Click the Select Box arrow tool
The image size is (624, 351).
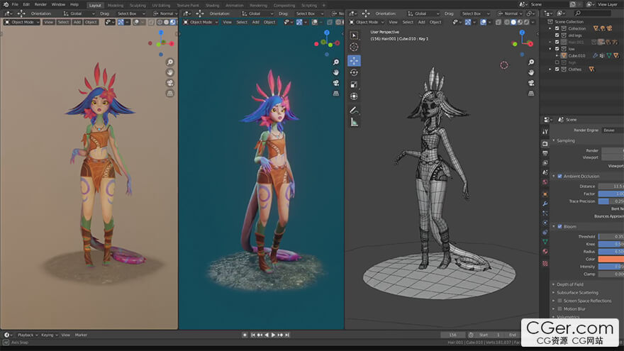354,35
